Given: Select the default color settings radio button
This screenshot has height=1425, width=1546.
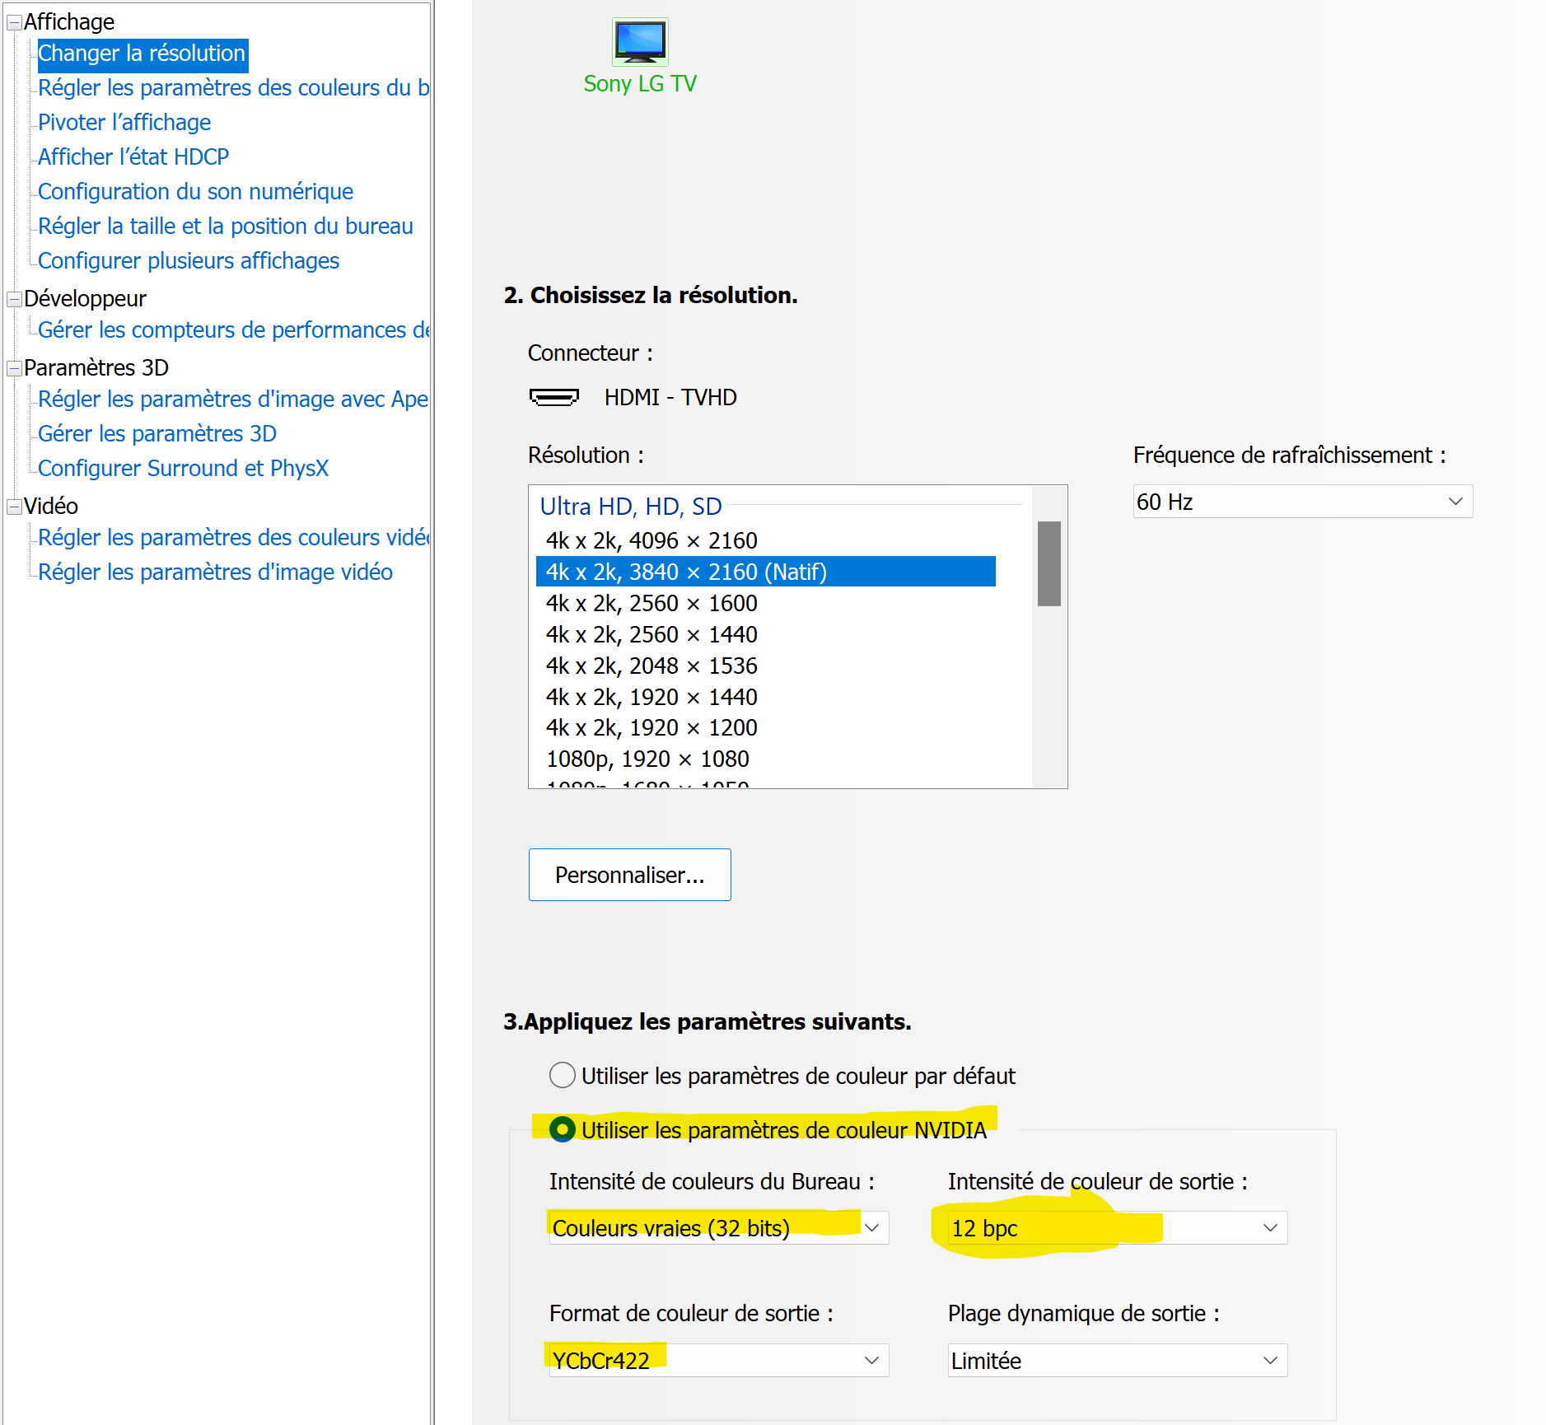Looking at the screenshot, I should [563, 1075].
